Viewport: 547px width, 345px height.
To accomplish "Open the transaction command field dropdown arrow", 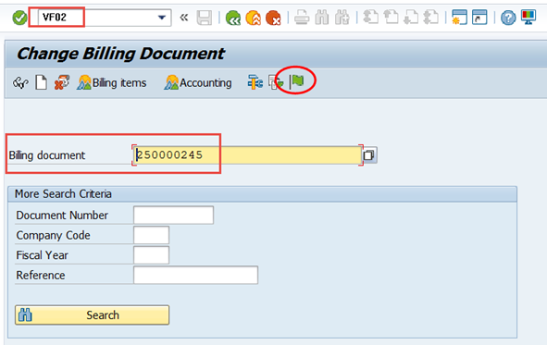I will 162,18.
